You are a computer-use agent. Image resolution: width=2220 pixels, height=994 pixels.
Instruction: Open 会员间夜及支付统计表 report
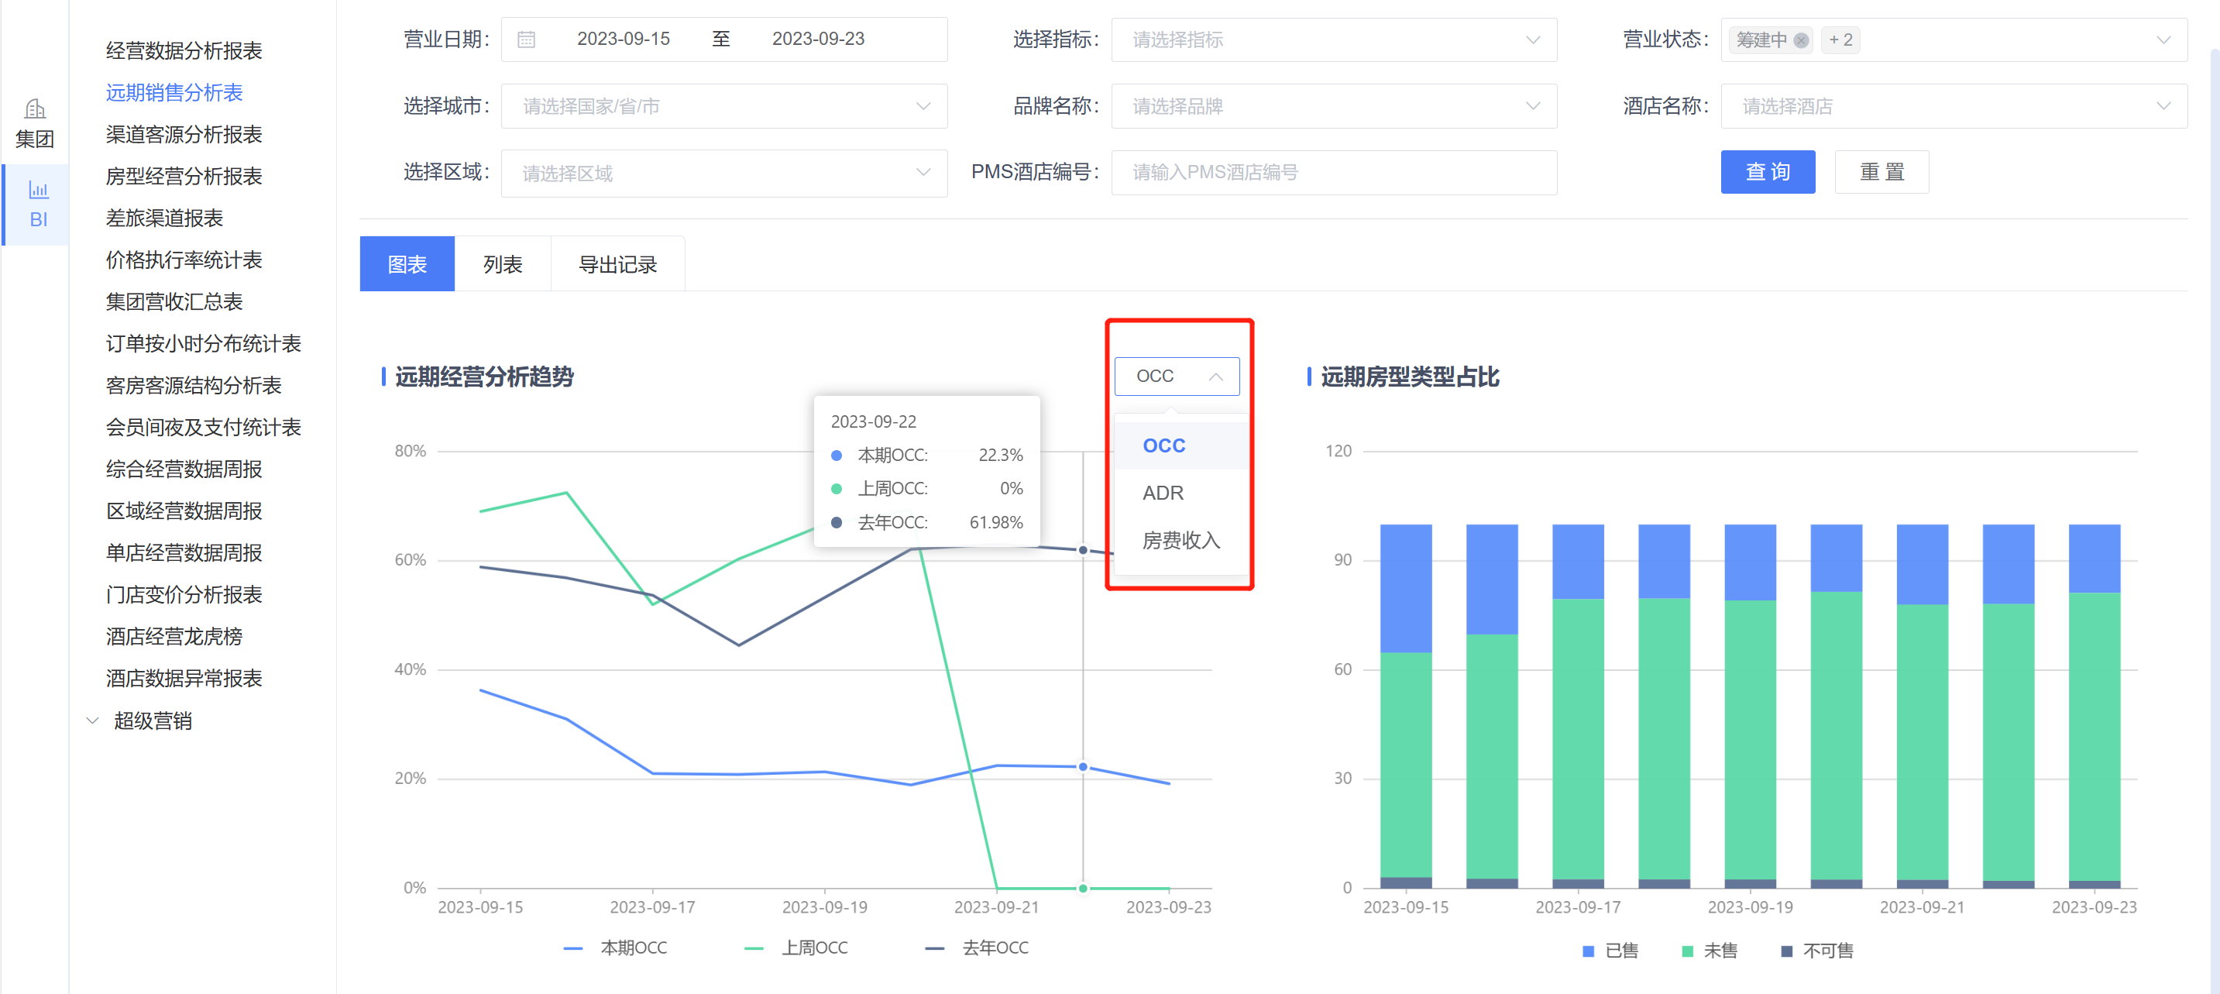pos(202,427)
